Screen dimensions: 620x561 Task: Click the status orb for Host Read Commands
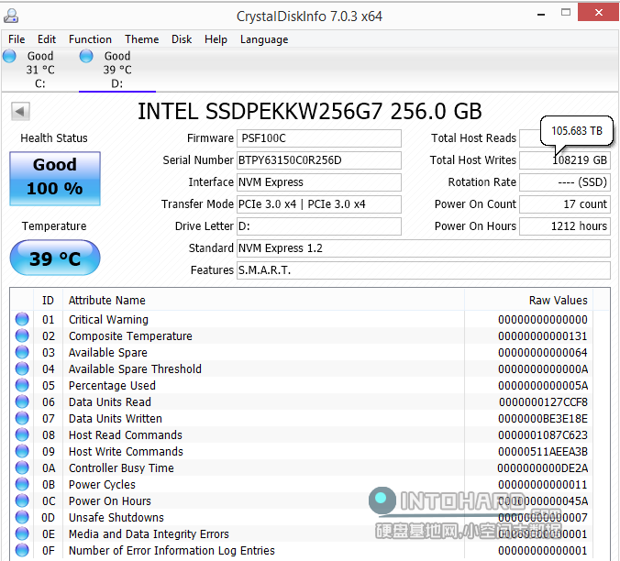22,434
